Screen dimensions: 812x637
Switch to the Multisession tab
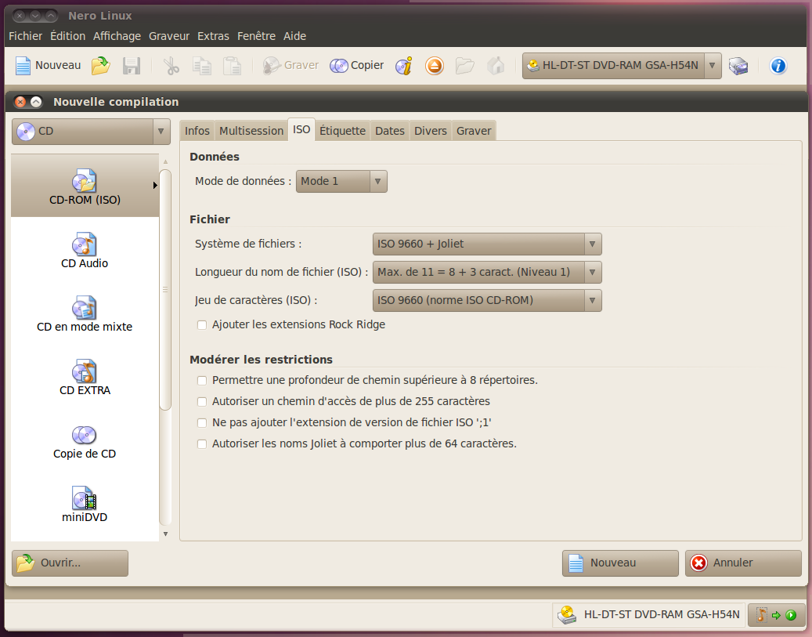pyautogui.click(x=251, y=131)
